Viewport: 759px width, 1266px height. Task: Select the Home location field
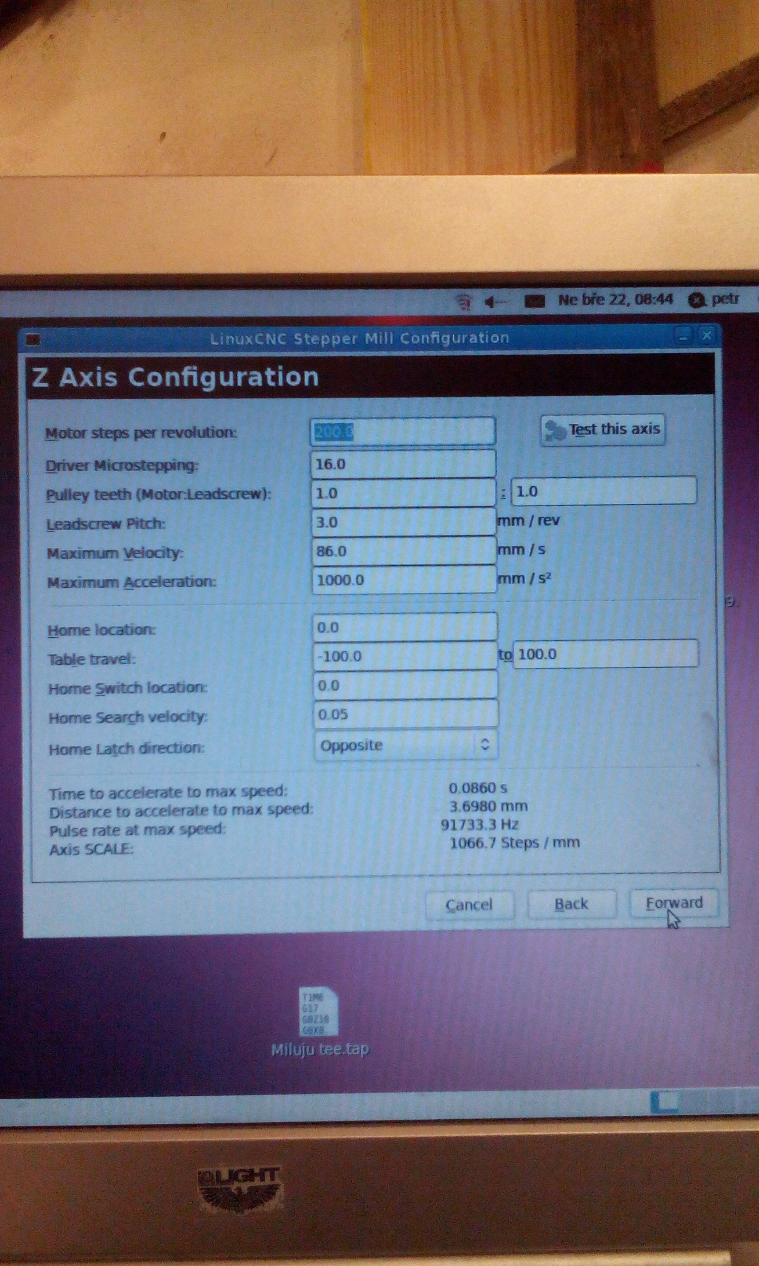(x=404, y=627)
